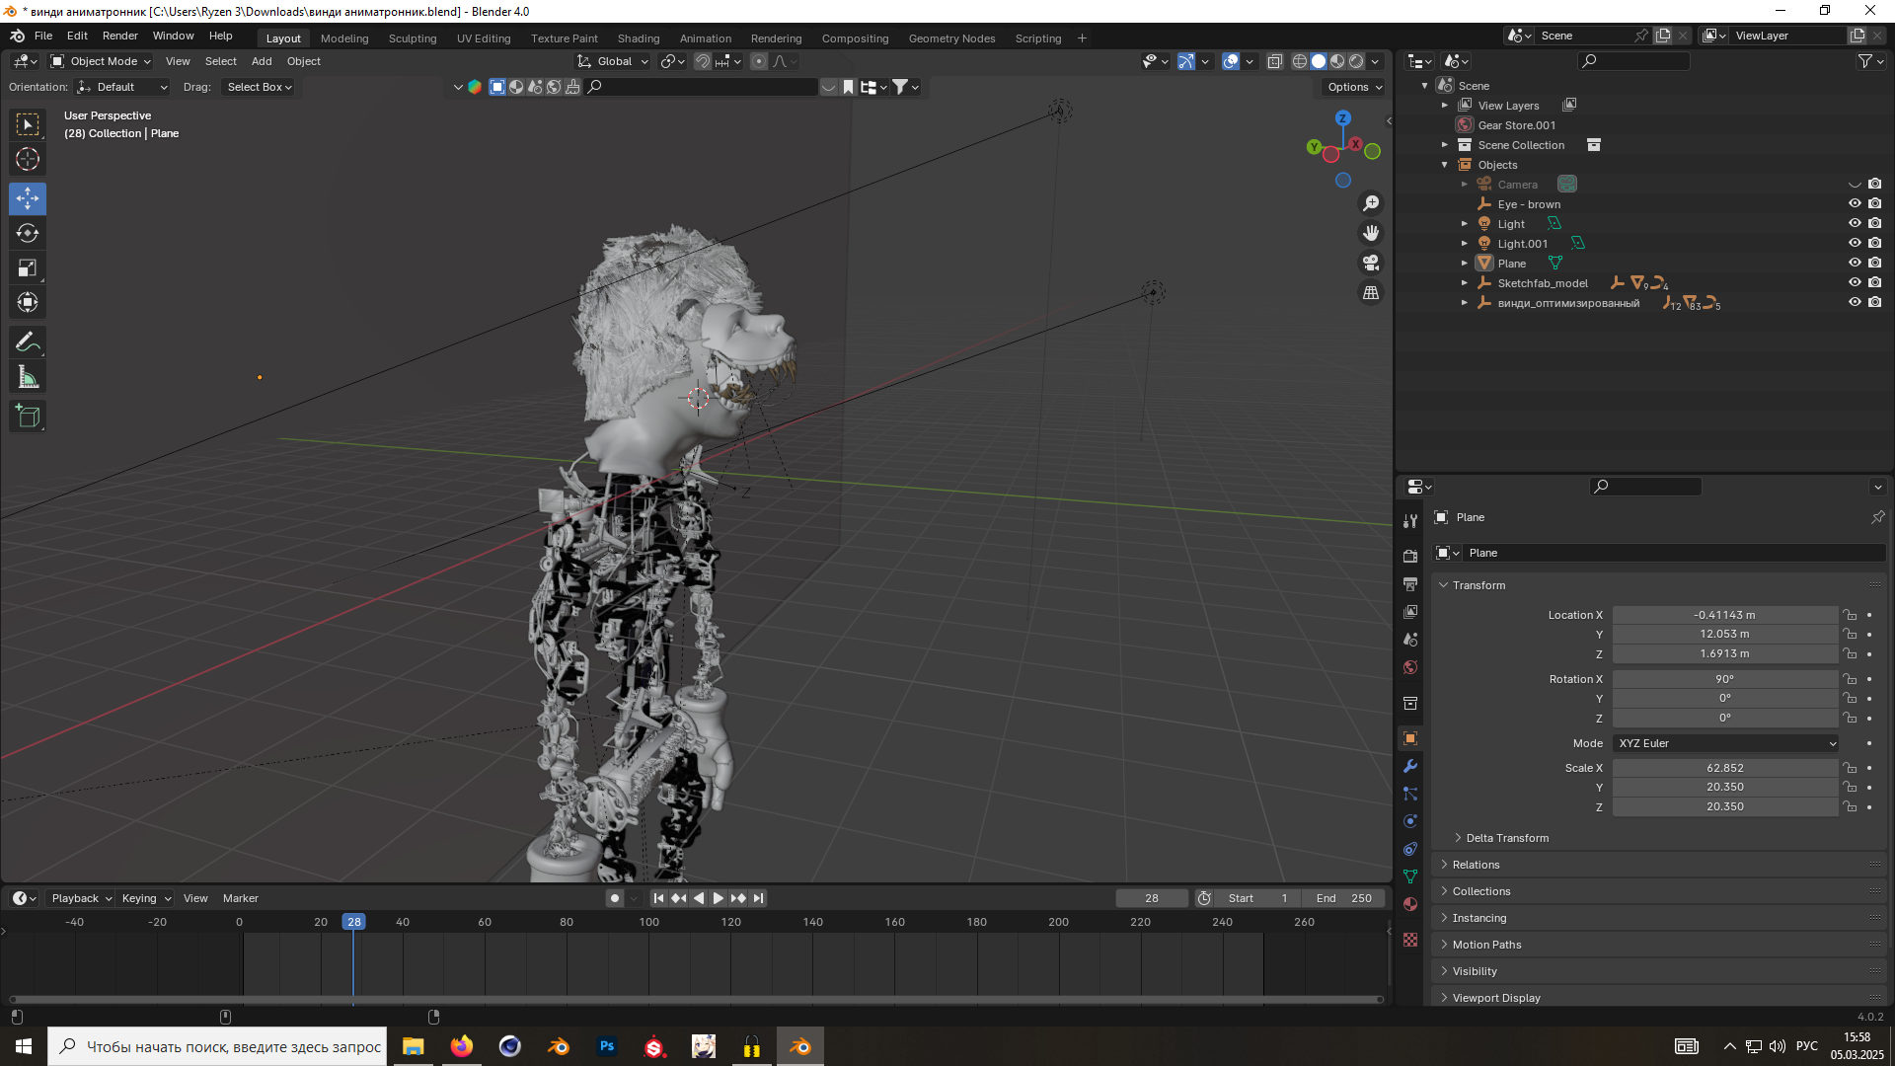Open the Material properties tab
Viewport: 1895px width, 1066px height.
pos(1410,904)
